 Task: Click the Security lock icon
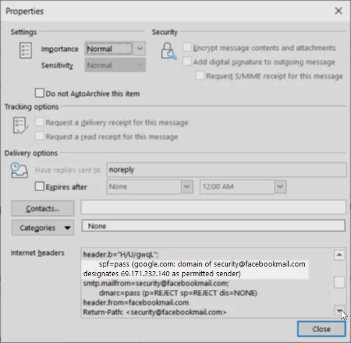168,51
